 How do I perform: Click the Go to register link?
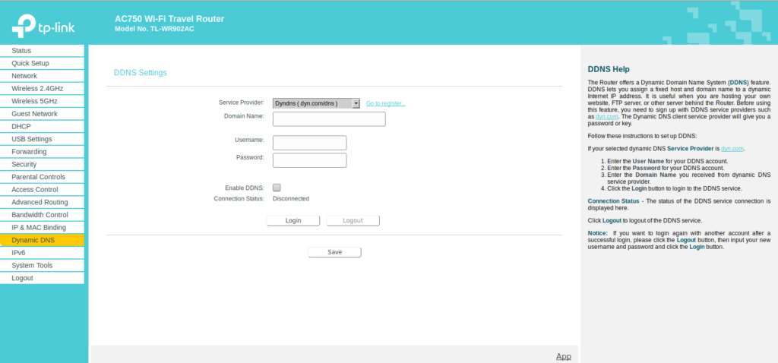(x=385, y=103)
